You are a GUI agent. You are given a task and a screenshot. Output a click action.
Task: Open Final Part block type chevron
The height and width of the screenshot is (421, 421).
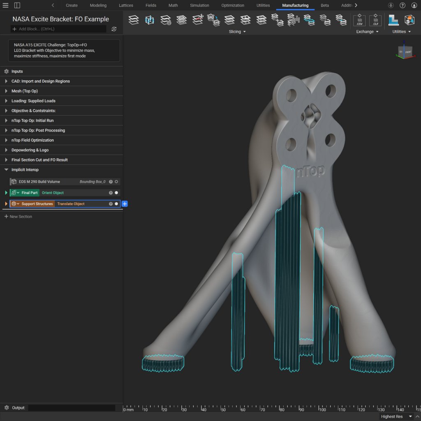pos(18,193)
